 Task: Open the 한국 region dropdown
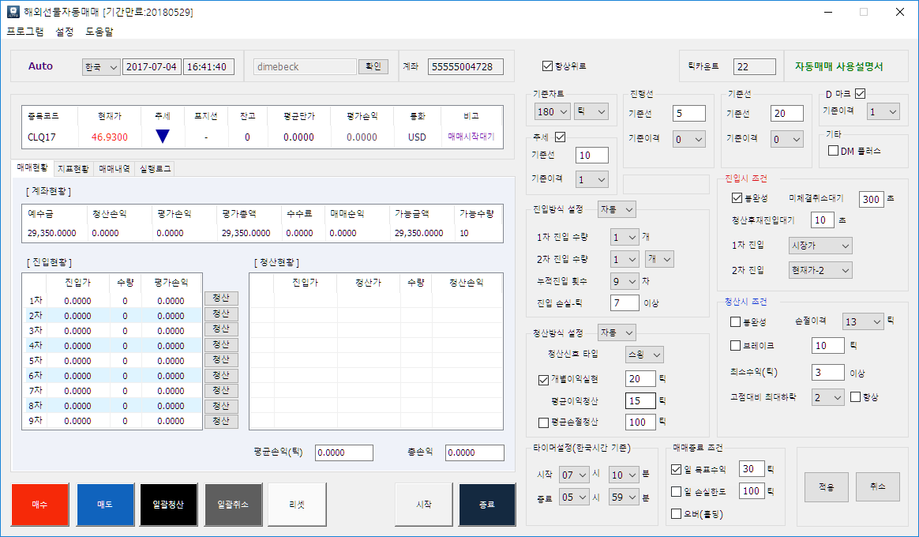pos(100,67)
